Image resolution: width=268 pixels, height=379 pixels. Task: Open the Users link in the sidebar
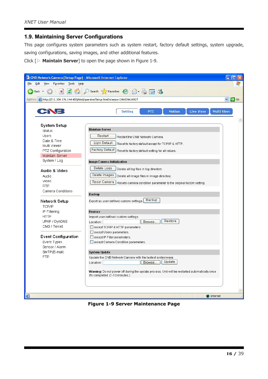pyautogui.click(x=47, y=136)
